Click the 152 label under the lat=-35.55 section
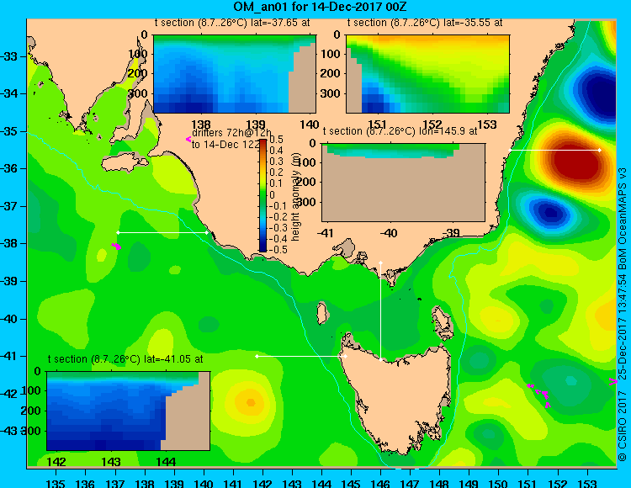Screen dimensions: 631x488 (x=432, y=125)
